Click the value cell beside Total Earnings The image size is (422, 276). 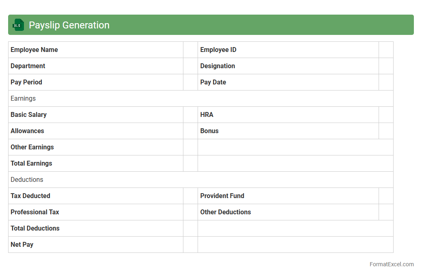pyautogui.click(x=190, y=164)
